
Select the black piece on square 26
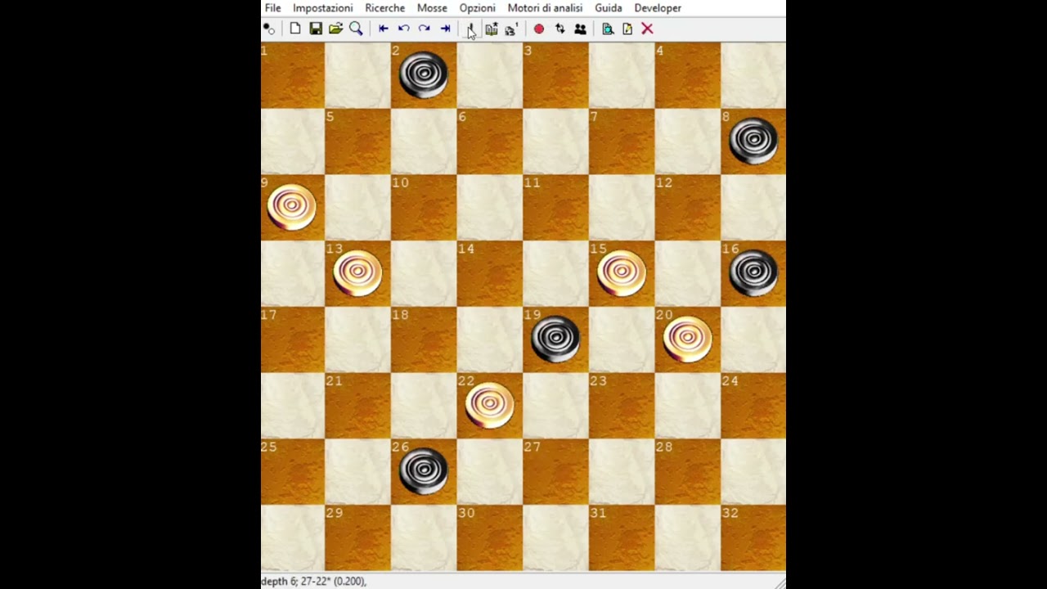424,470
